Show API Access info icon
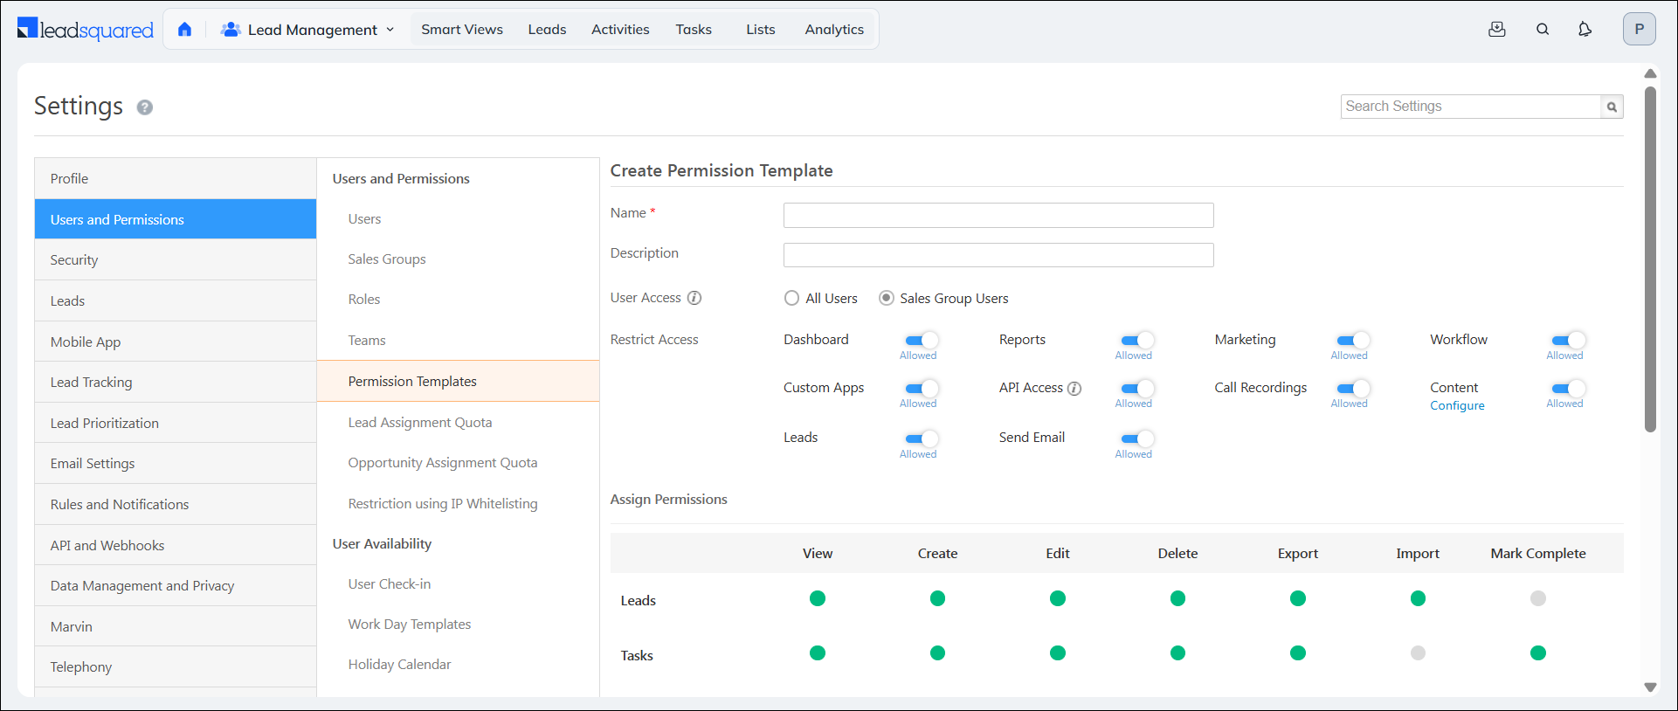This screenshot has height=711, width=1678. [x=1074, y=389]
